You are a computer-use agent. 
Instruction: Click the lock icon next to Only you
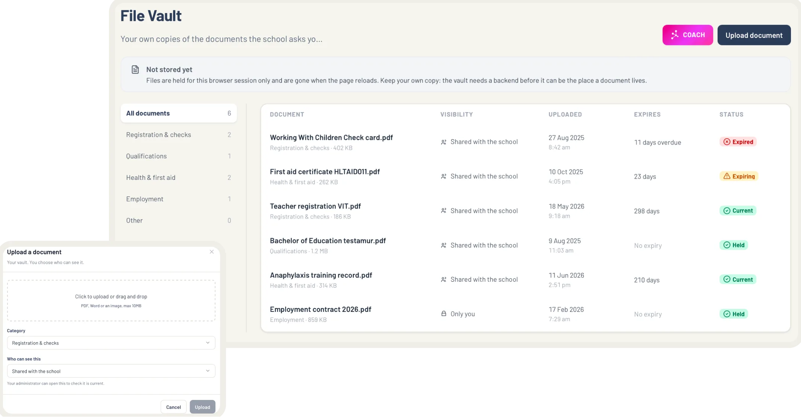[444, 314]
